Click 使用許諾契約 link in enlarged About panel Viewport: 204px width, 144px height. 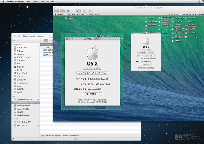click(101, 102)
